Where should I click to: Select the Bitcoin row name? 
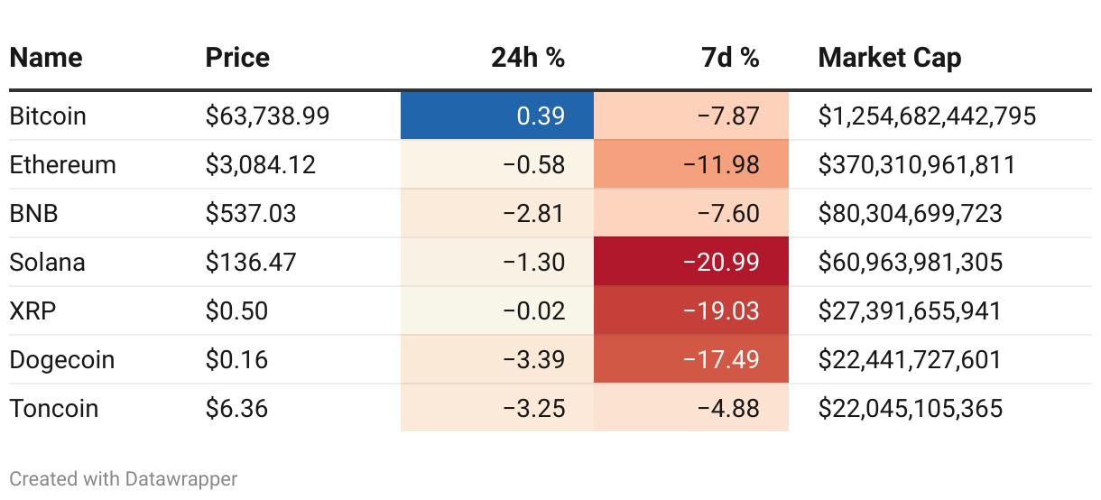click(48, 116)
